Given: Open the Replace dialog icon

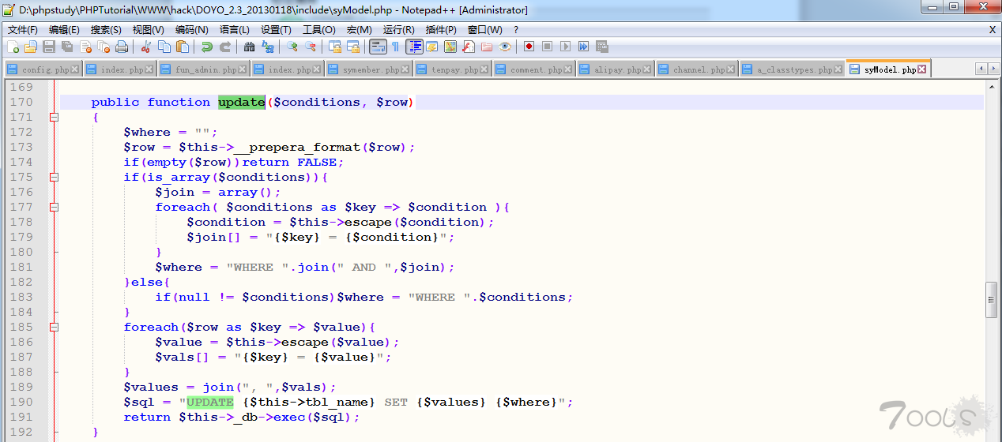Looking at the screenshot, I should 267,47.
